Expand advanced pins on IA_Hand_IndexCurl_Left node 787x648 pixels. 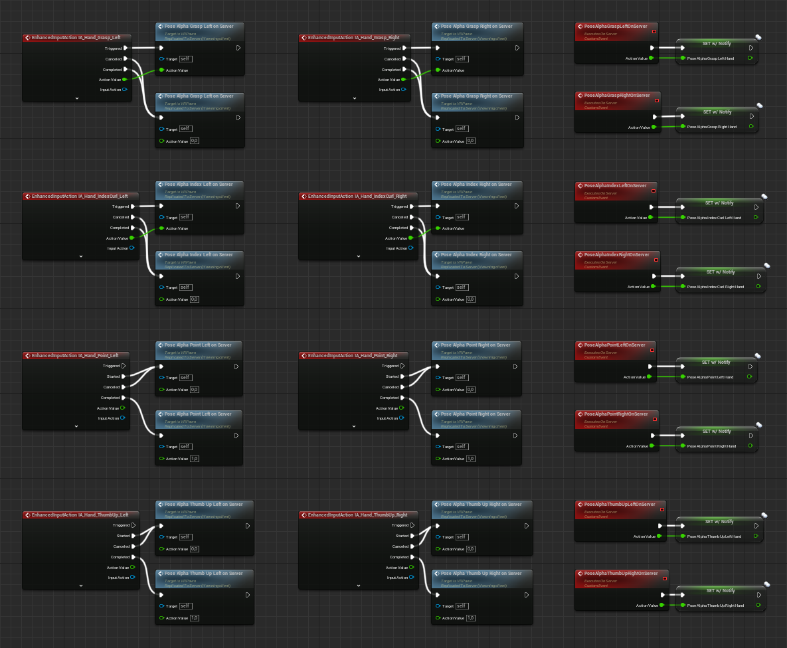81,256
